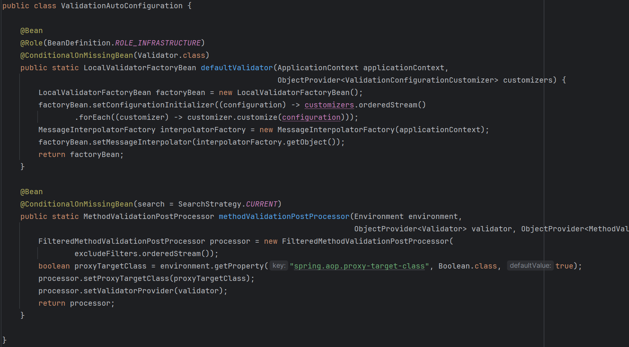Click the return factoryBean statement
The width and height of the screenshot is (629, 347).
[81, 154]
